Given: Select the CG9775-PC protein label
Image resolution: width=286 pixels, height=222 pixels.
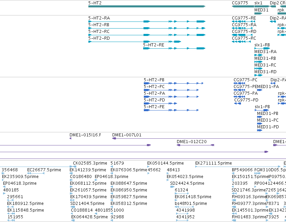Looking at the screenshot, I should [245, 80].
